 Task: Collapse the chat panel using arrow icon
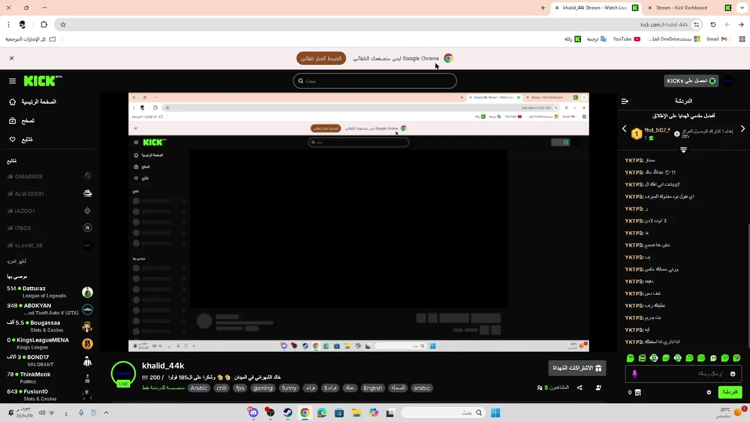pos(625,101)
